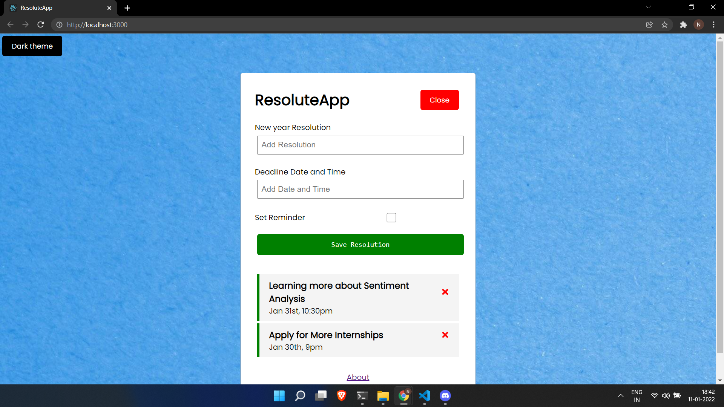Click the green Save Resolution button
This screenshot has width=724, height=407.
pyautogui.click(x=360, y=245)
